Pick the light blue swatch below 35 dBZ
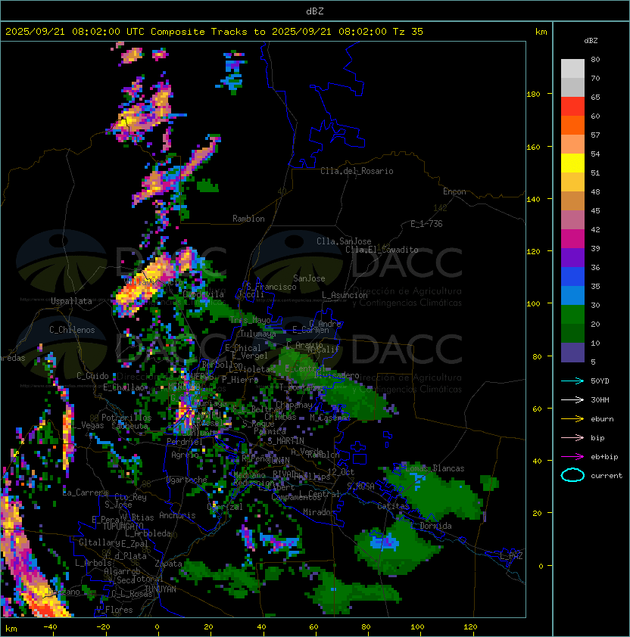This screenshot has height=637, width=630. click(x=572, y=296)
